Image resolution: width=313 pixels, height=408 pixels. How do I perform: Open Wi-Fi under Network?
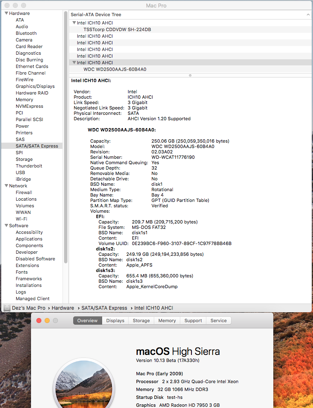[x=21, y=219]
